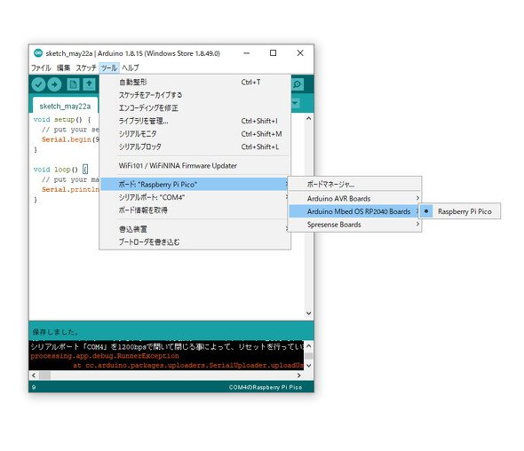
Task: Open the tab dropdown arrow icon
Action: pyautogui.click(x=295, y=103)
